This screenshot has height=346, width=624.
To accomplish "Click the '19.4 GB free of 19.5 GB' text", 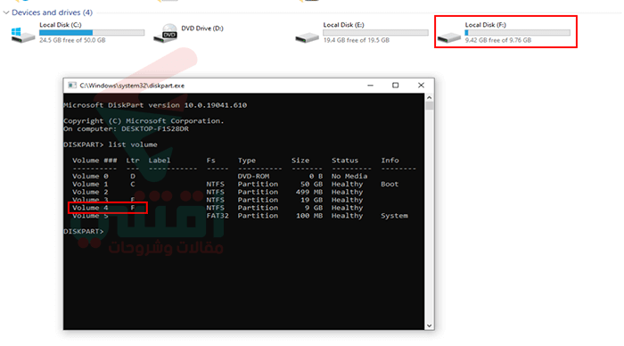I will point(357,40).
